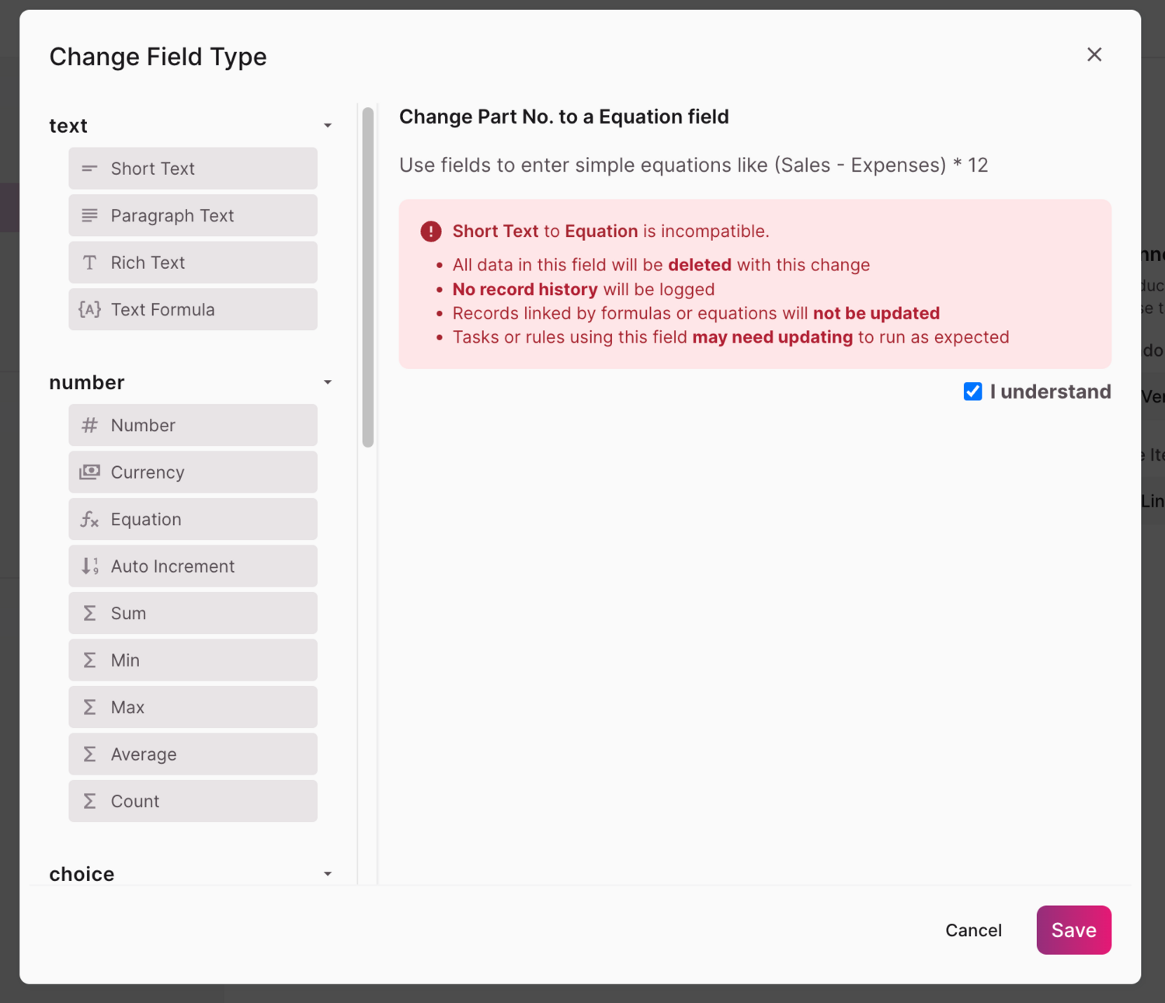Click Cancel to discard changes
The height and width of the screenshot is (1003, 1165).
point(973,930)
